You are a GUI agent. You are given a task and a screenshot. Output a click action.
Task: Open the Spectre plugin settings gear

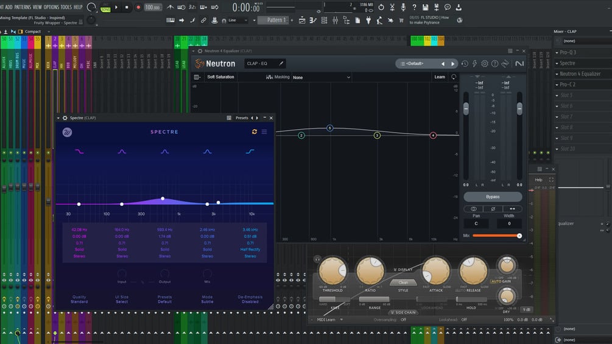[x=65, y=118]
